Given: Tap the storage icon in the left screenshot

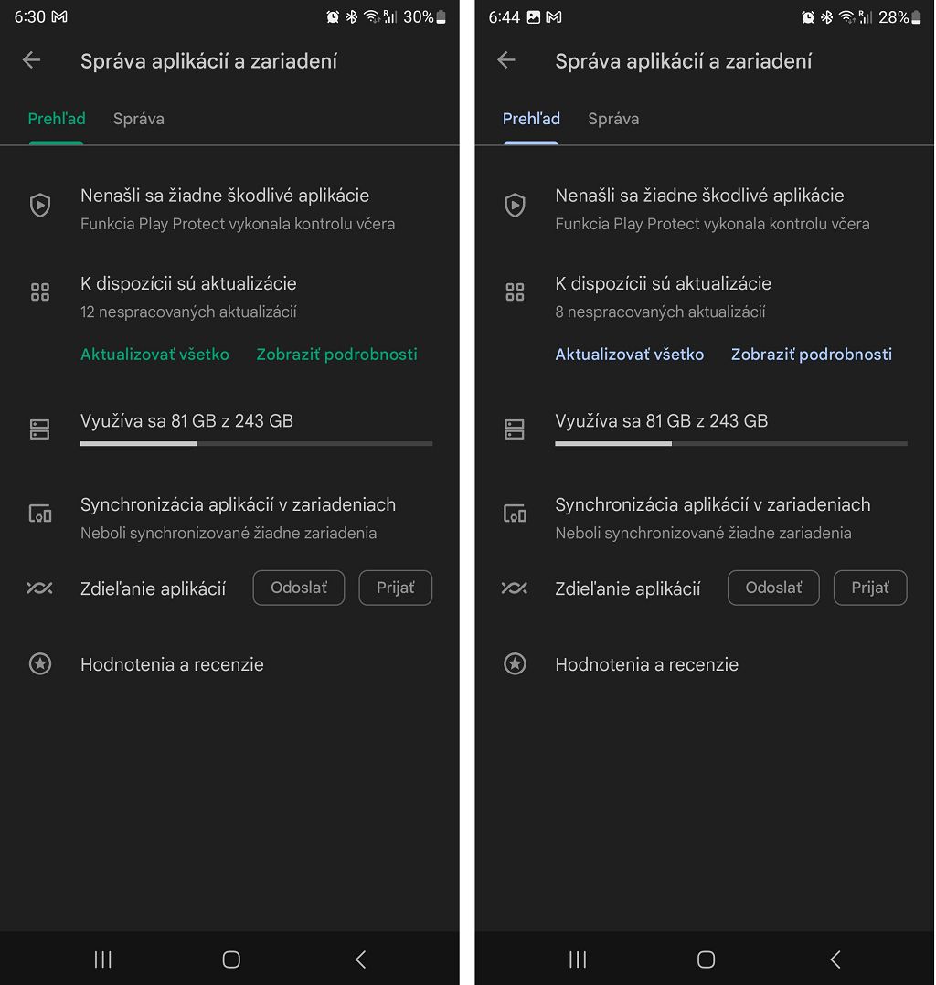Looking at the screenshot, I should pos(40,429).
